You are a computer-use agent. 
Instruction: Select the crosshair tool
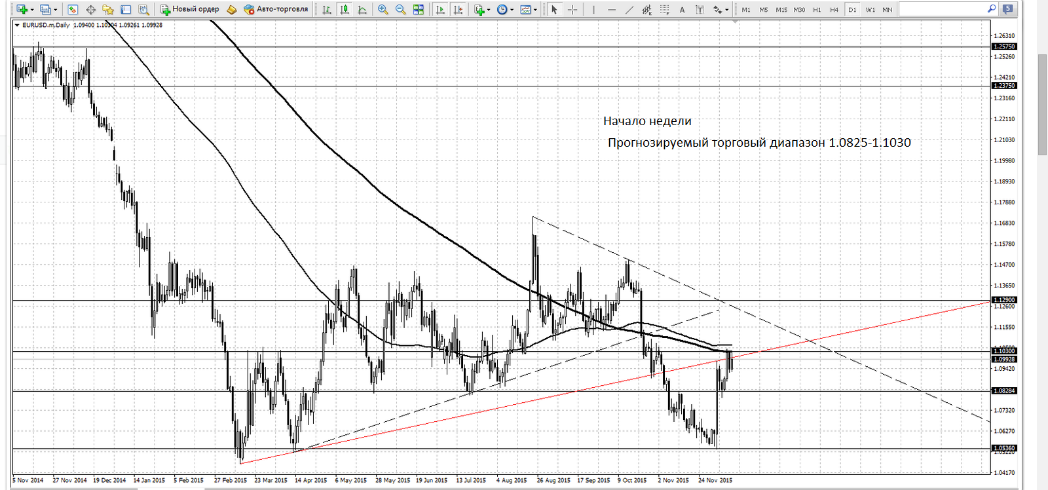pyautogui.click(x=572, y=10)
